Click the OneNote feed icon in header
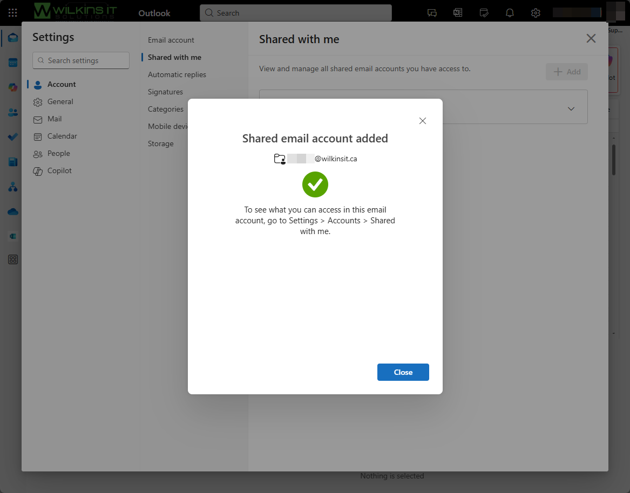The image size is (630, 493). point(458,13)
